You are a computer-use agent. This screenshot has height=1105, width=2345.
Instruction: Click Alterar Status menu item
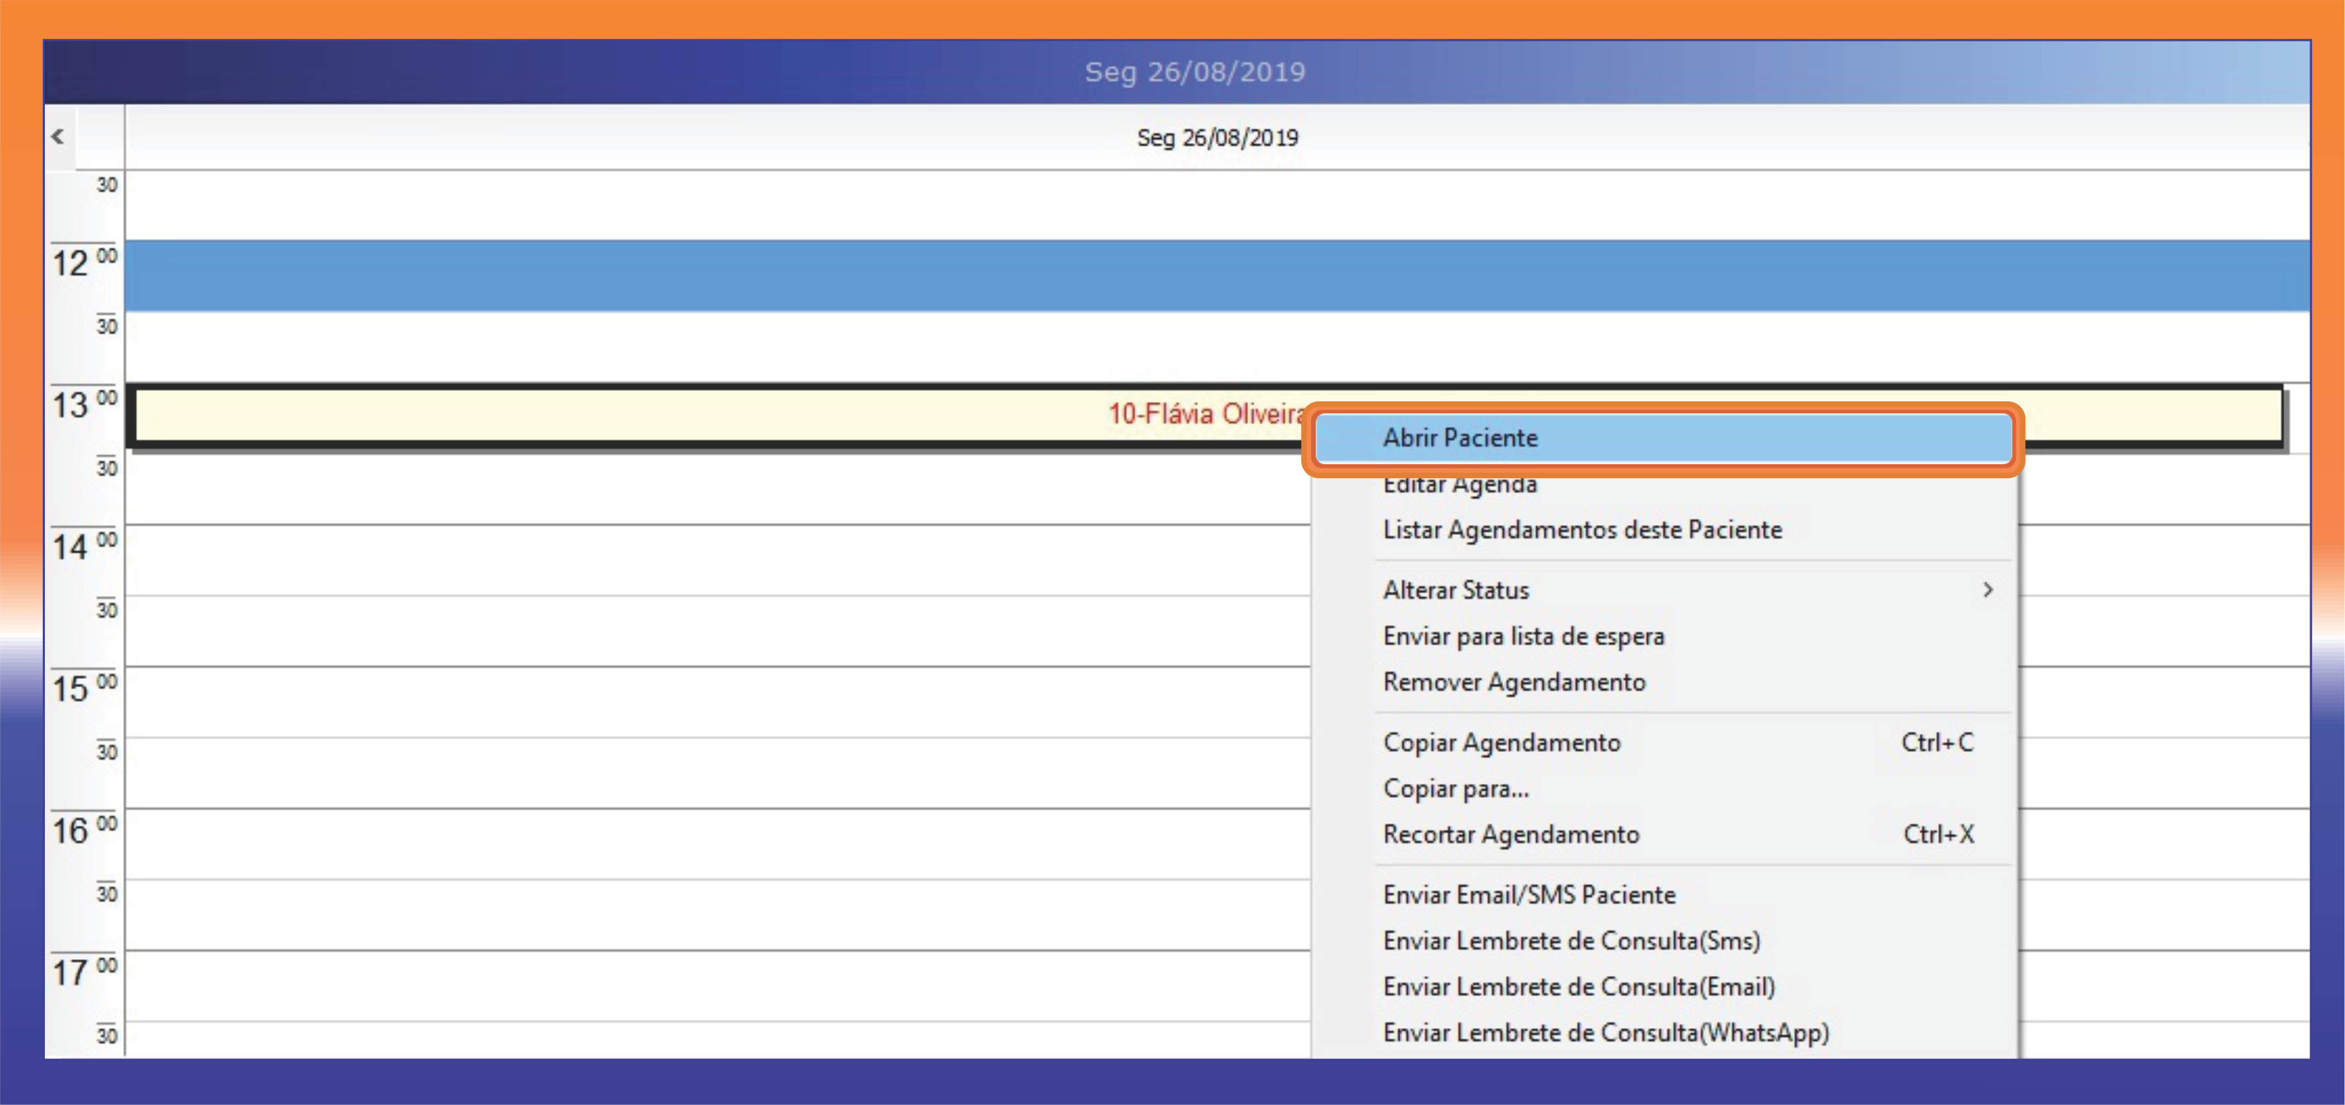1456,590
